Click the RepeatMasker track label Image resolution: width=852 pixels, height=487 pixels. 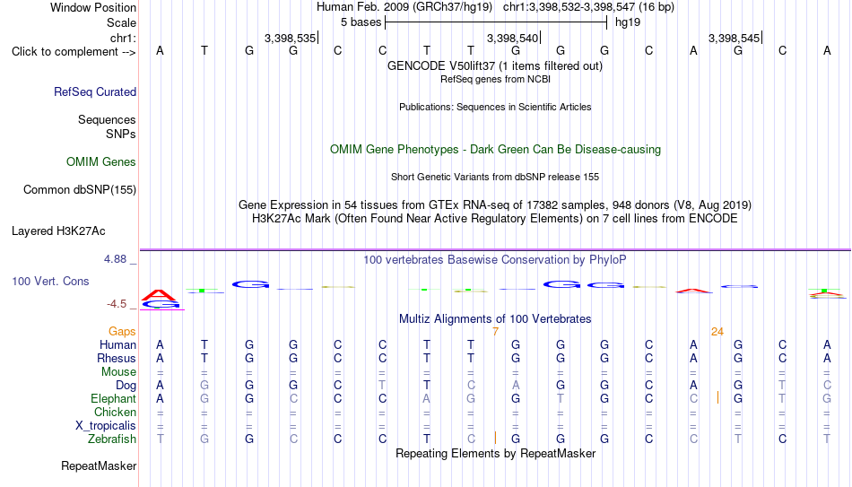pos(99,465)
